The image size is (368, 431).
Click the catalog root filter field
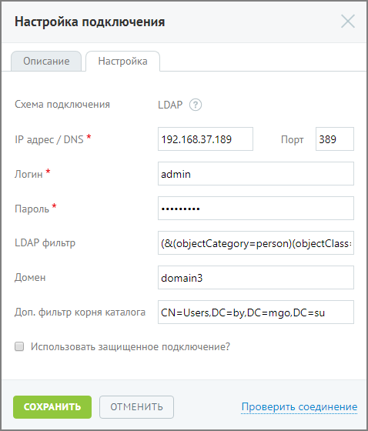256,312
